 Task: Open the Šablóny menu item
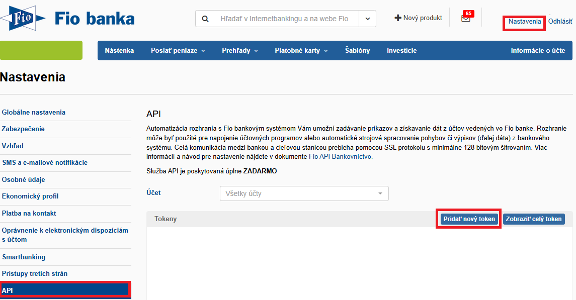point(357,50)
